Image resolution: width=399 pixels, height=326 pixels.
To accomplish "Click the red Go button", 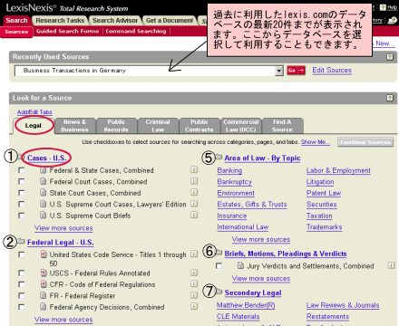I will pos(296,71).
